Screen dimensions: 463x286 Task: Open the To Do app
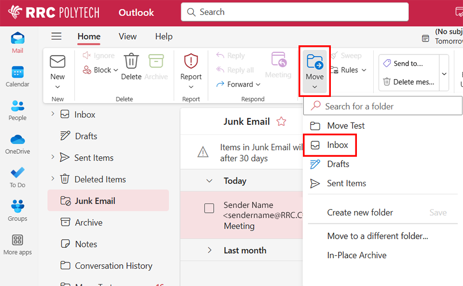coord(17,177)
